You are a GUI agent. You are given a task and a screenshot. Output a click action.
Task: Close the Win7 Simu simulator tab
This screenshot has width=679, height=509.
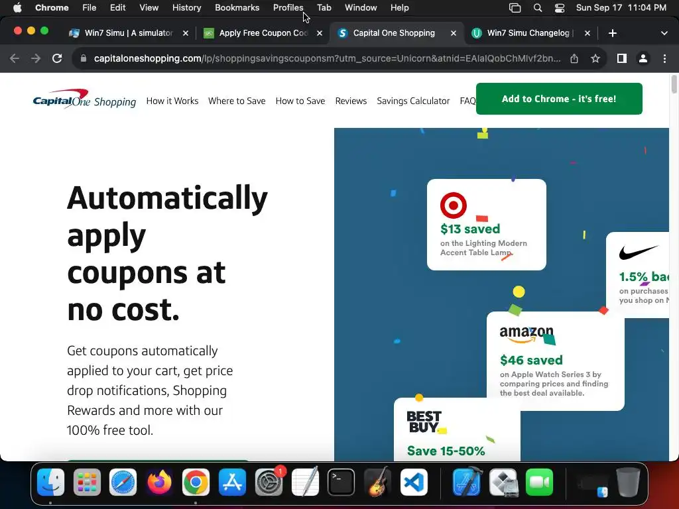[186, 33]
